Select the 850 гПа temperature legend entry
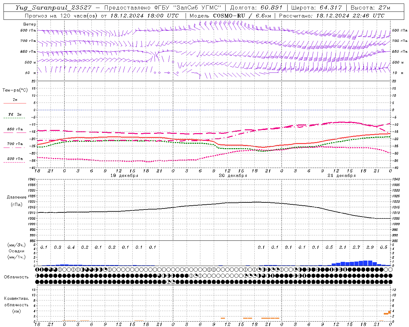The height and width of the screenshot is (327, 409). coord(15,129)
